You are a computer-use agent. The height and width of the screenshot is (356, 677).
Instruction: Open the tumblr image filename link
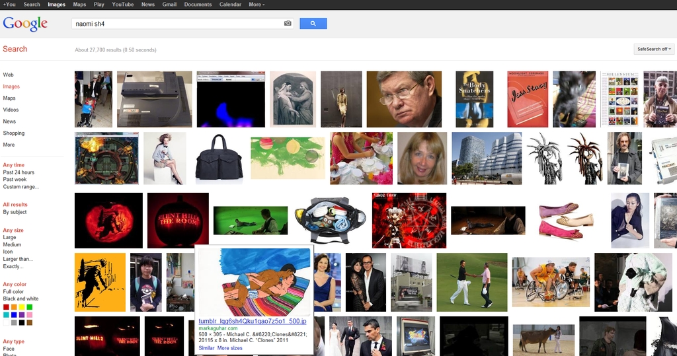(253, 321)
